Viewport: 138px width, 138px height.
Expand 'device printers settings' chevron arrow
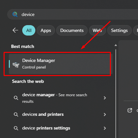pos(105,128)
